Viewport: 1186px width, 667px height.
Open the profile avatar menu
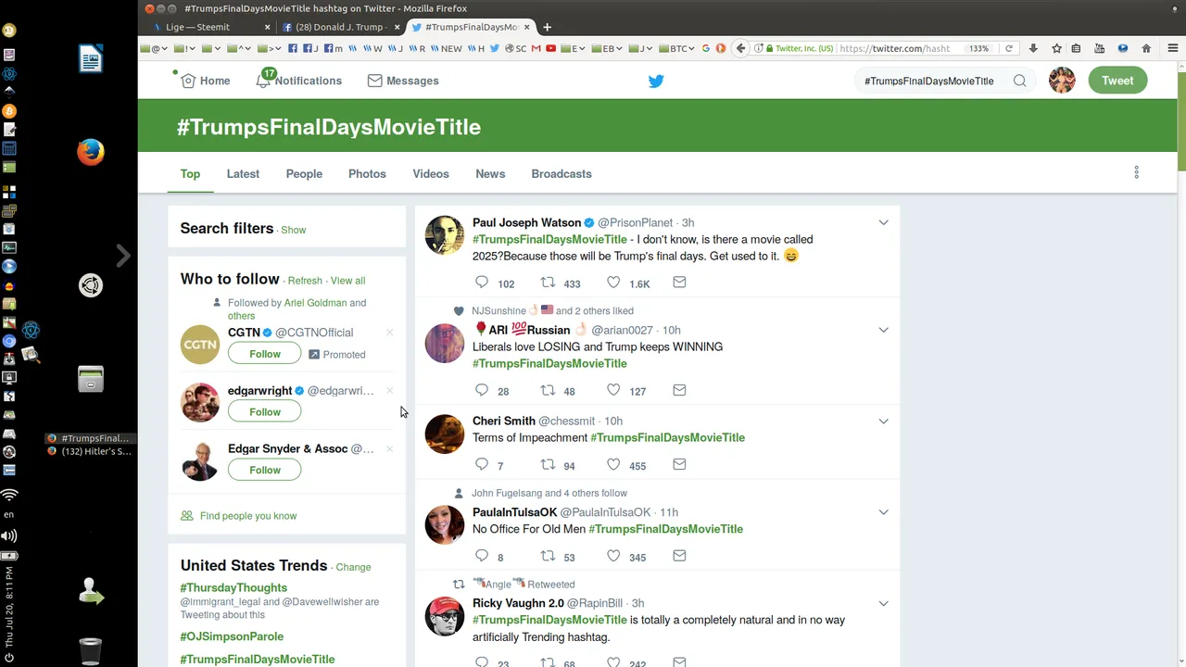point(1062,81)
